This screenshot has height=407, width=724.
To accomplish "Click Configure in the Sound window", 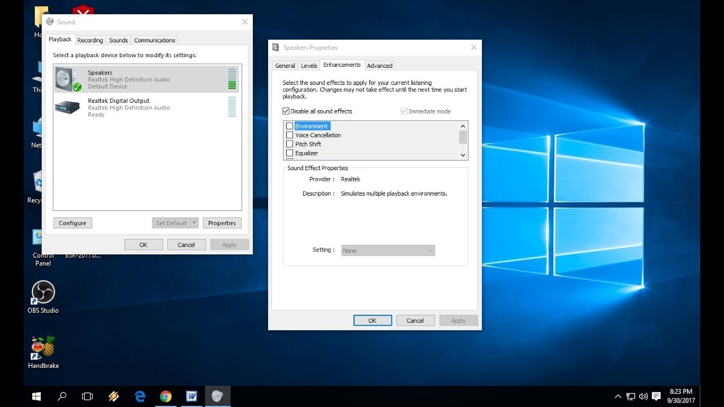I will tap(72, 223).
